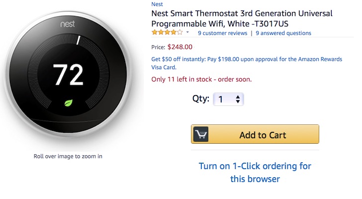Image resolution: width=362 pixels, height=199 pixels.
Task: Expand the small arrow beside the star rating
Action: pos(187,33)
